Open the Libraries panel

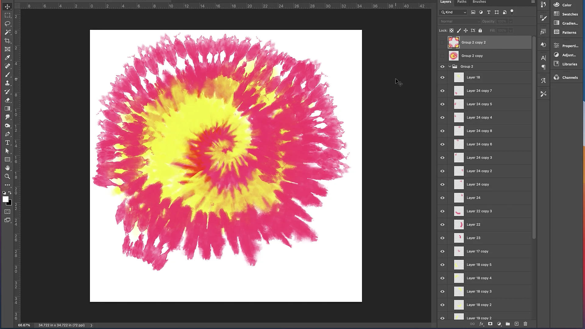point(566,64)
